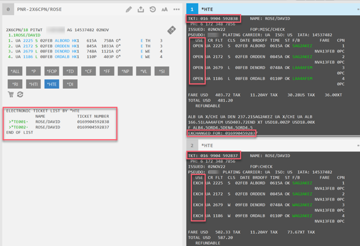Image resolution: width=360 pixels, height=246 pixels.
Task: Click the font size AA icon
Action: coord(165,10)
